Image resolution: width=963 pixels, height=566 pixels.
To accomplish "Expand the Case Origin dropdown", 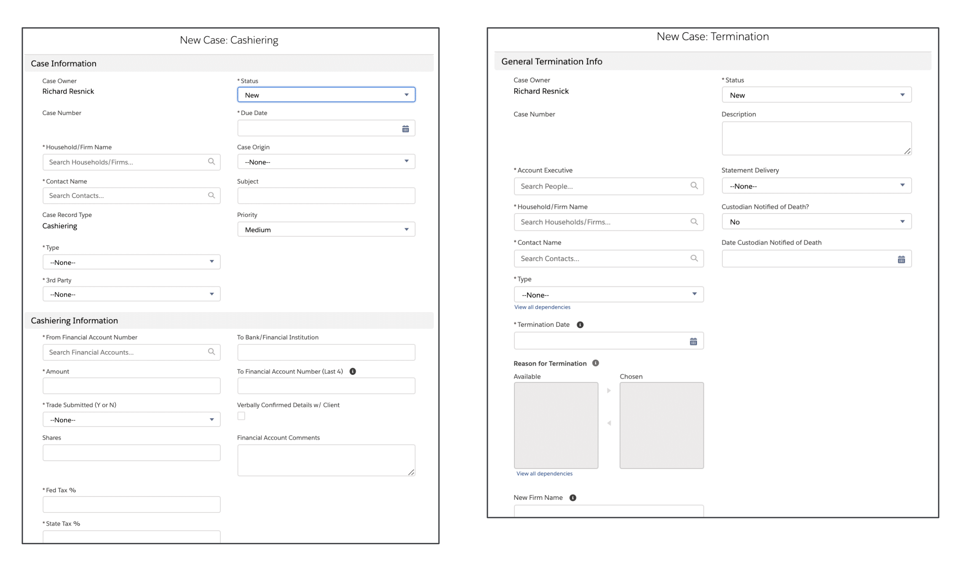I will pos(326,162).
